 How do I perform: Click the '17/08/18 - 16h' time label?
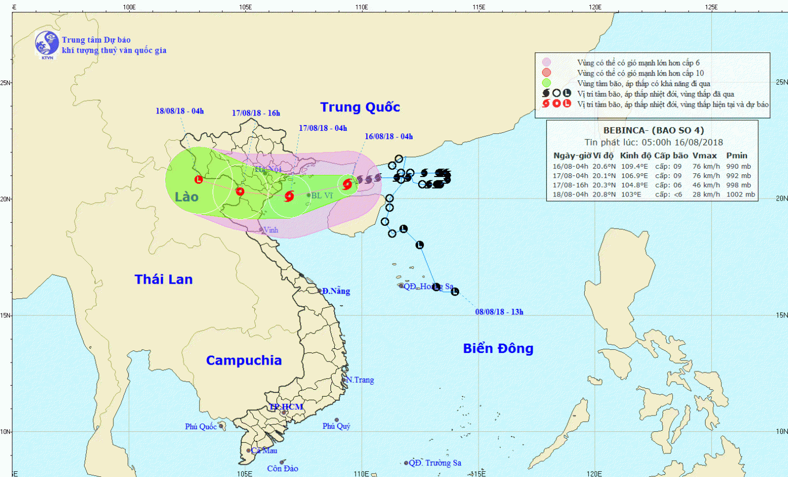256,113
